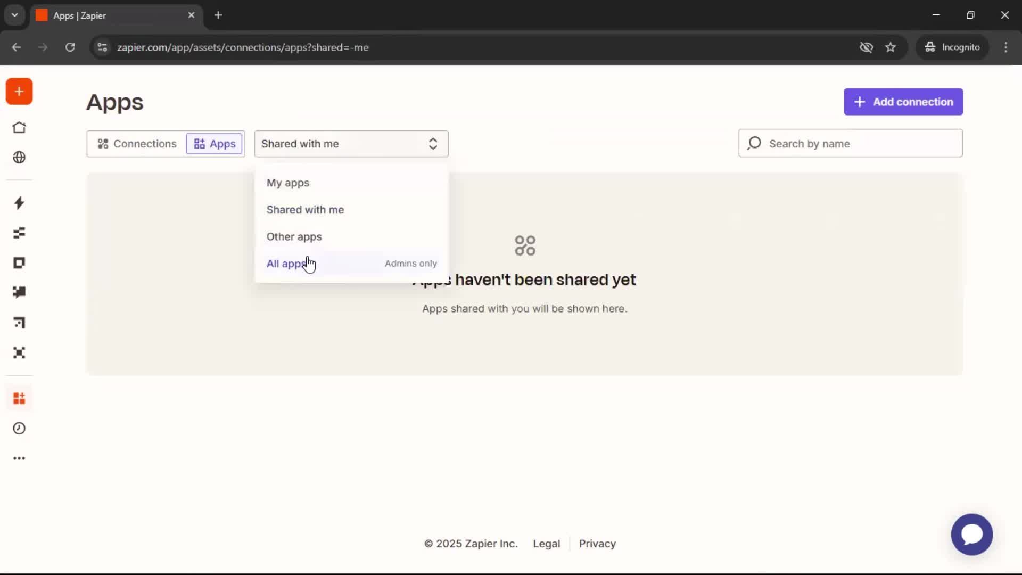
Task: Click the Add connection button
Action: [903, 102]
